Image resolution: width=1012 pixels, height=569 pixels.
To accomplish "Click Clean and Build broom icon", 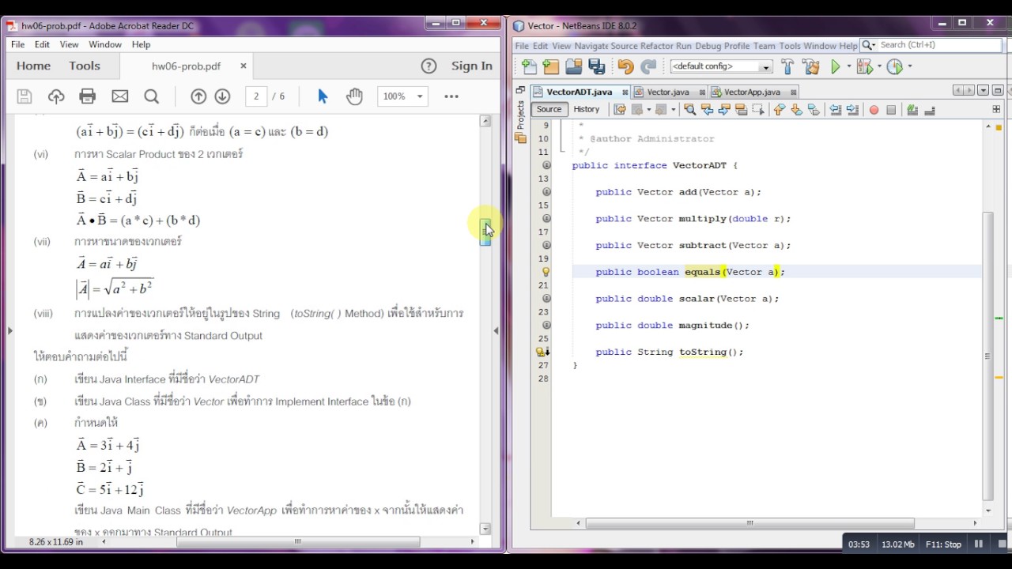I will click(810, 67).
